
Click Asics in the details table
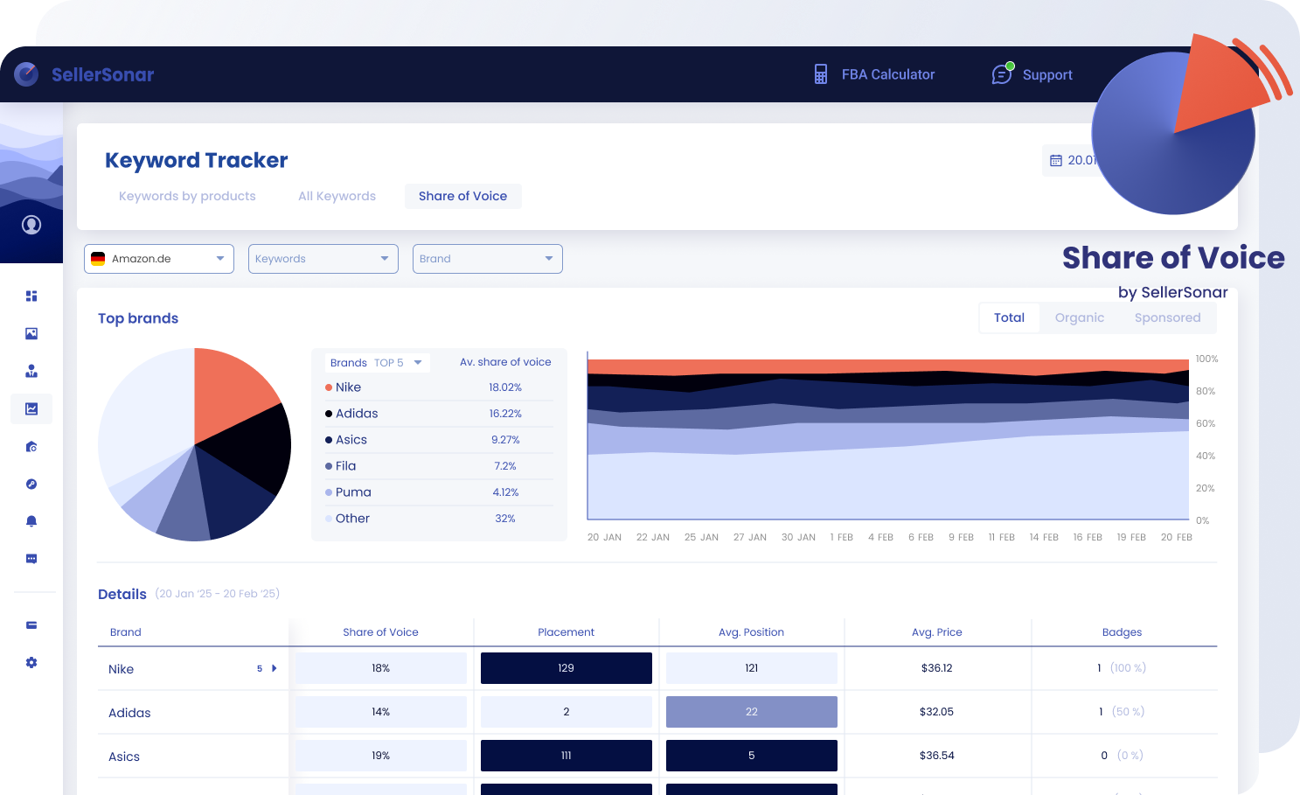[x=124, y=757]
